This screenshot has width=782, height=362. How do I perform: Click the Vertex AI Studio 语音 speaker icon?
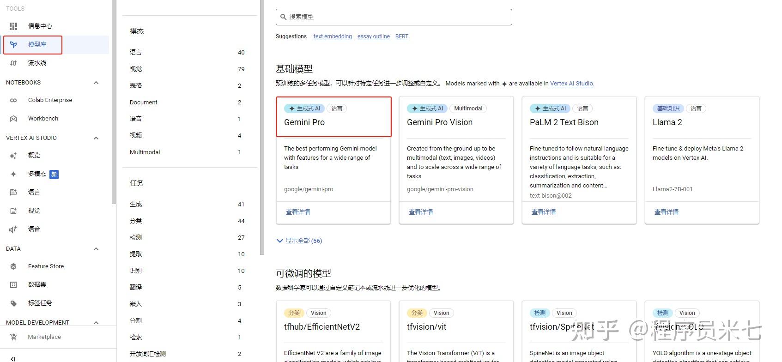point(13,229)
